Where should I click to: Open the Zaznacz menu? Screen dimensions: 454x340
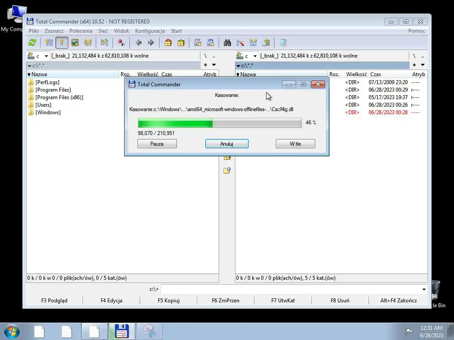coord(54,31)
